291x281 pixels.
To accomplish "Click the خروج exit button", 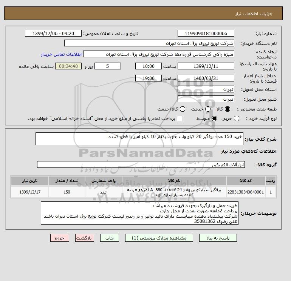I will [x=60, y=238].
